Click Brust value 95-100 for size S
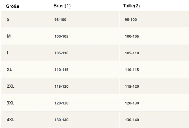189x128 pixels. click(x=60, y=20)
